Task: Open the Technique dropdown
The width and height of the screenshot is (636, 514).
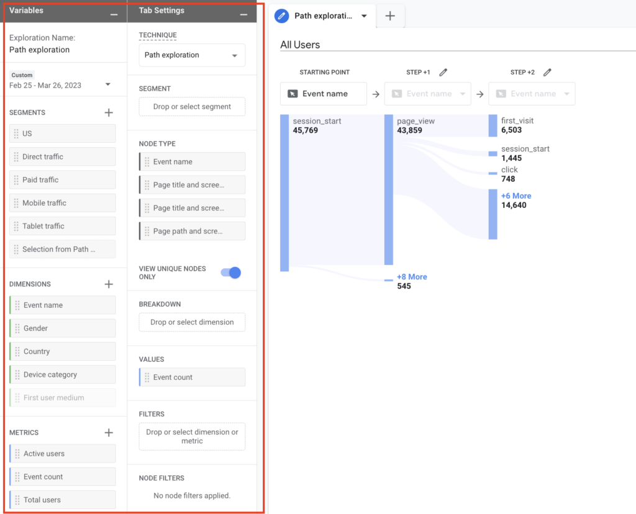Action: (191, 55)
